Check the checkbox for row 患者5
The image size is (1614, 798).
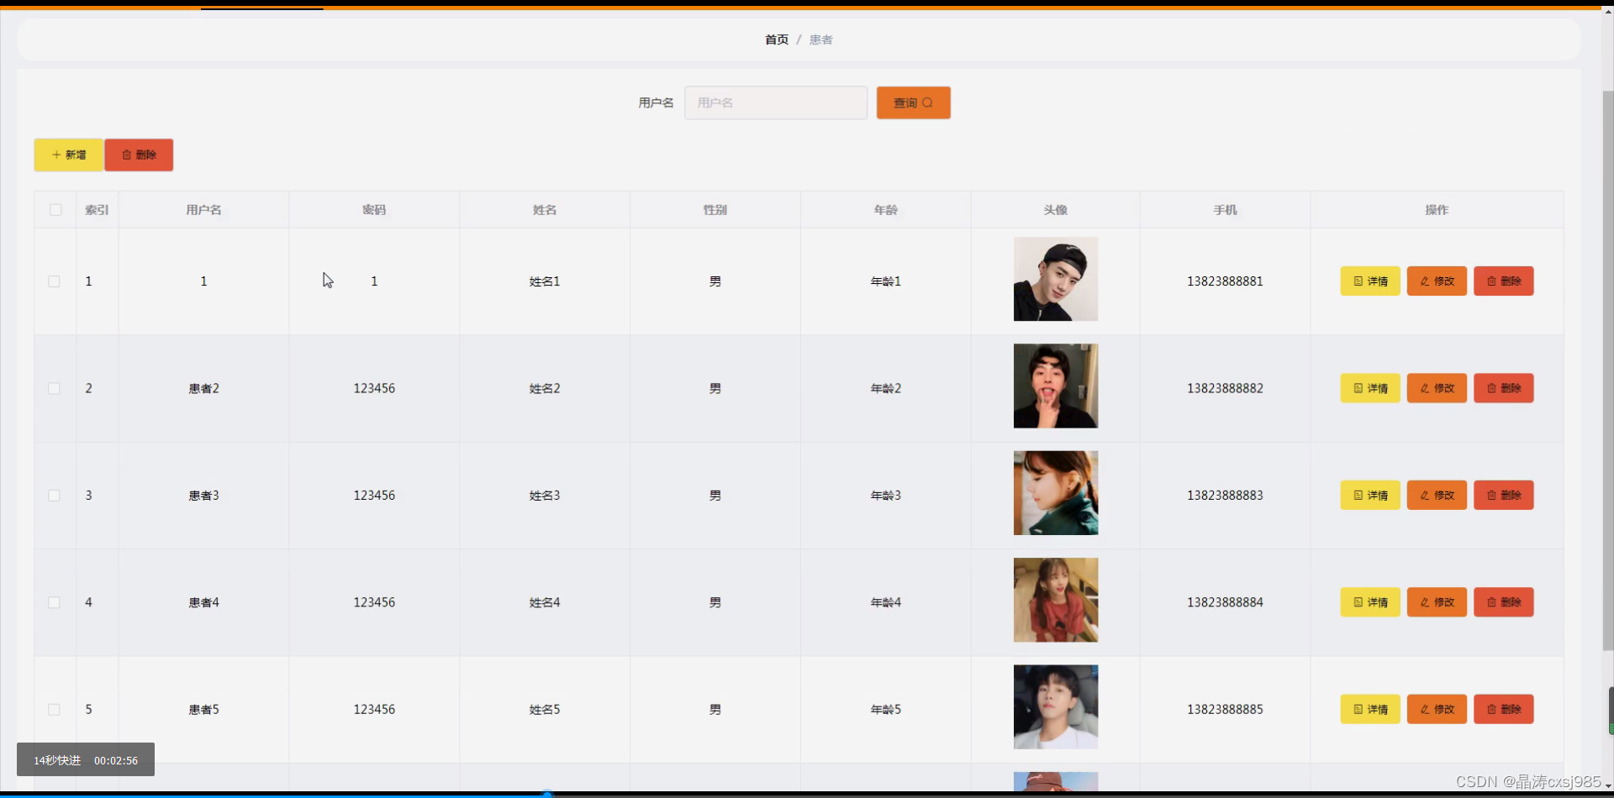pos(54,710)
